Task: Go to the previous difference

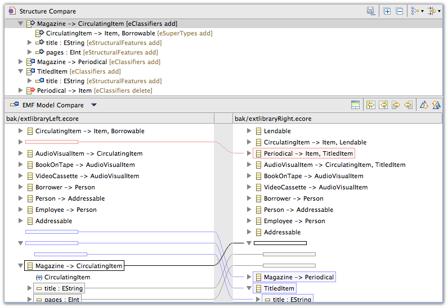Action: coord(436,105)
